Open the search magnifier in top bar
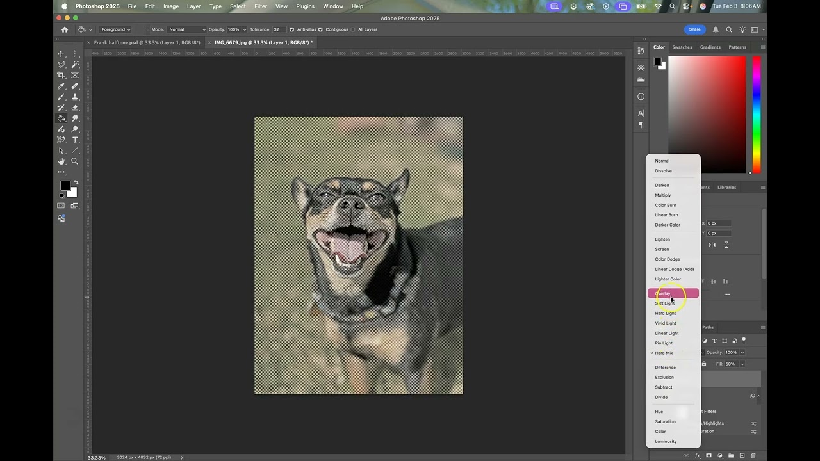820x461 pixels. [729, 29]
